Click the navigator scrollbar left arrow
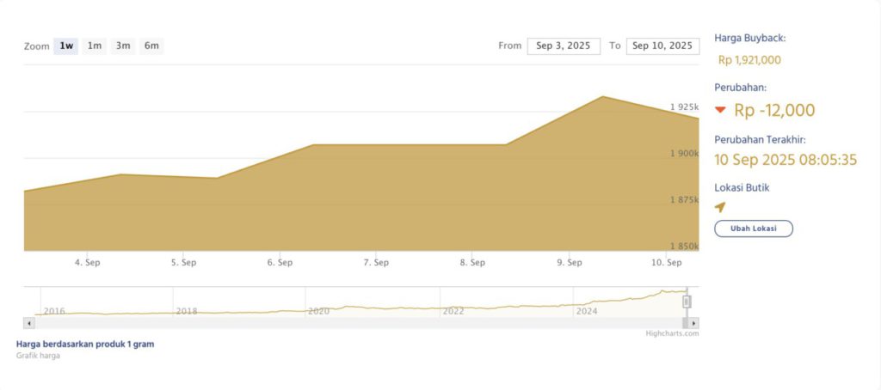This screenshot has width=881, height=390. 28,323
